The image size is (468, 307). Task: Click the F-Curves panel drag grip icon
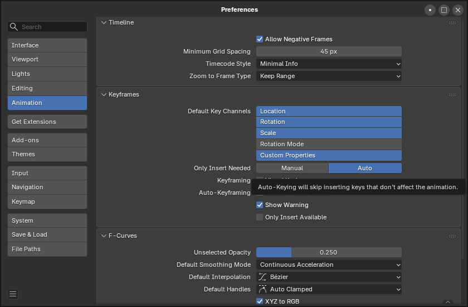452,236
